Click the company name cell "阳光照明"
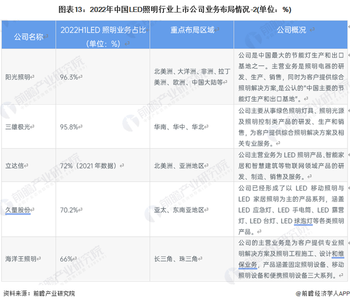The height and width of the screenshot is (303, 350). [x=17, y=77]
